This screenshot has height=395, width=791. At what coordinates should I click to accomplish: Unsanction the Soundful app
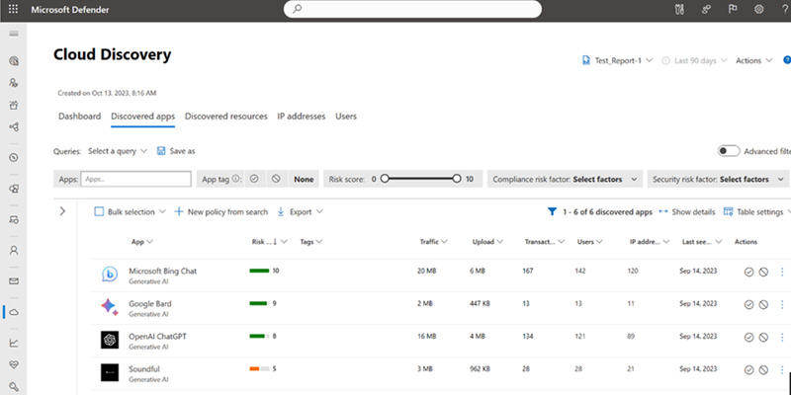coord(763,369)
